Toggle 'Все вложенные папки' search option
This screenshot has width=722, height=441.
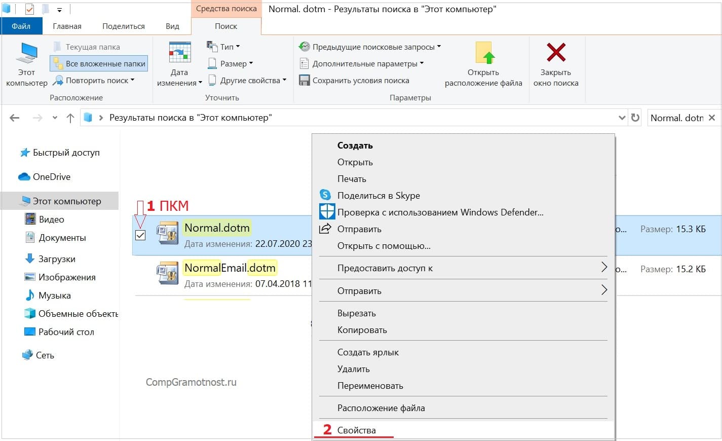click(x=99, y=64)
